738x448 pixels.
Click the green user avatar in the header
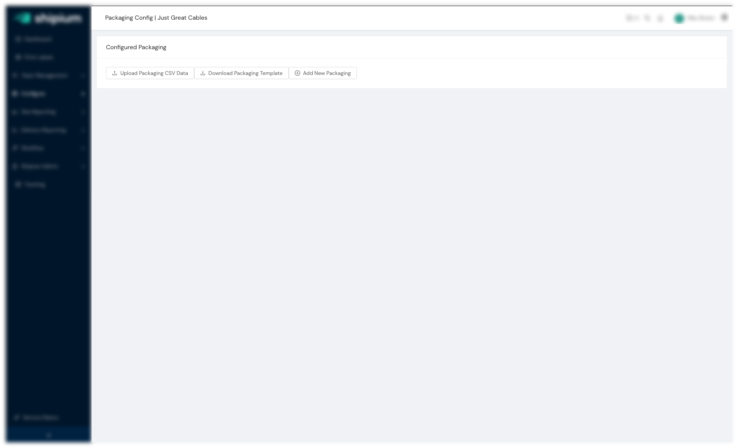coord(679,18)
